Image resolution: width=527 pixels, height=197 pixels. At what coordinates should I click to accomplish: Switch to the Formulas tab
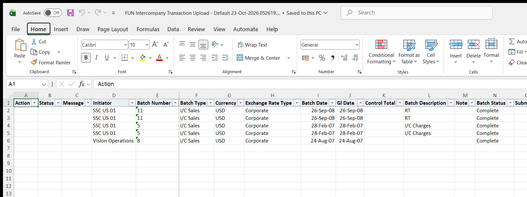click(x=148, y=29)
